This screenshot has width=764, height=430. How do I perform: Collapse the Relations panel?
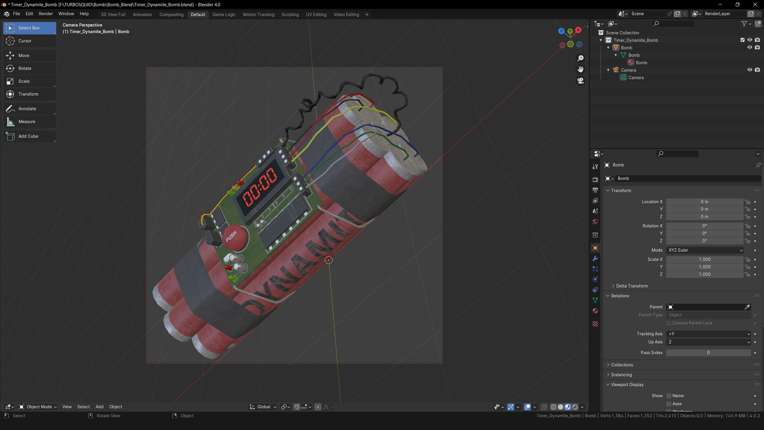point(620,296)
